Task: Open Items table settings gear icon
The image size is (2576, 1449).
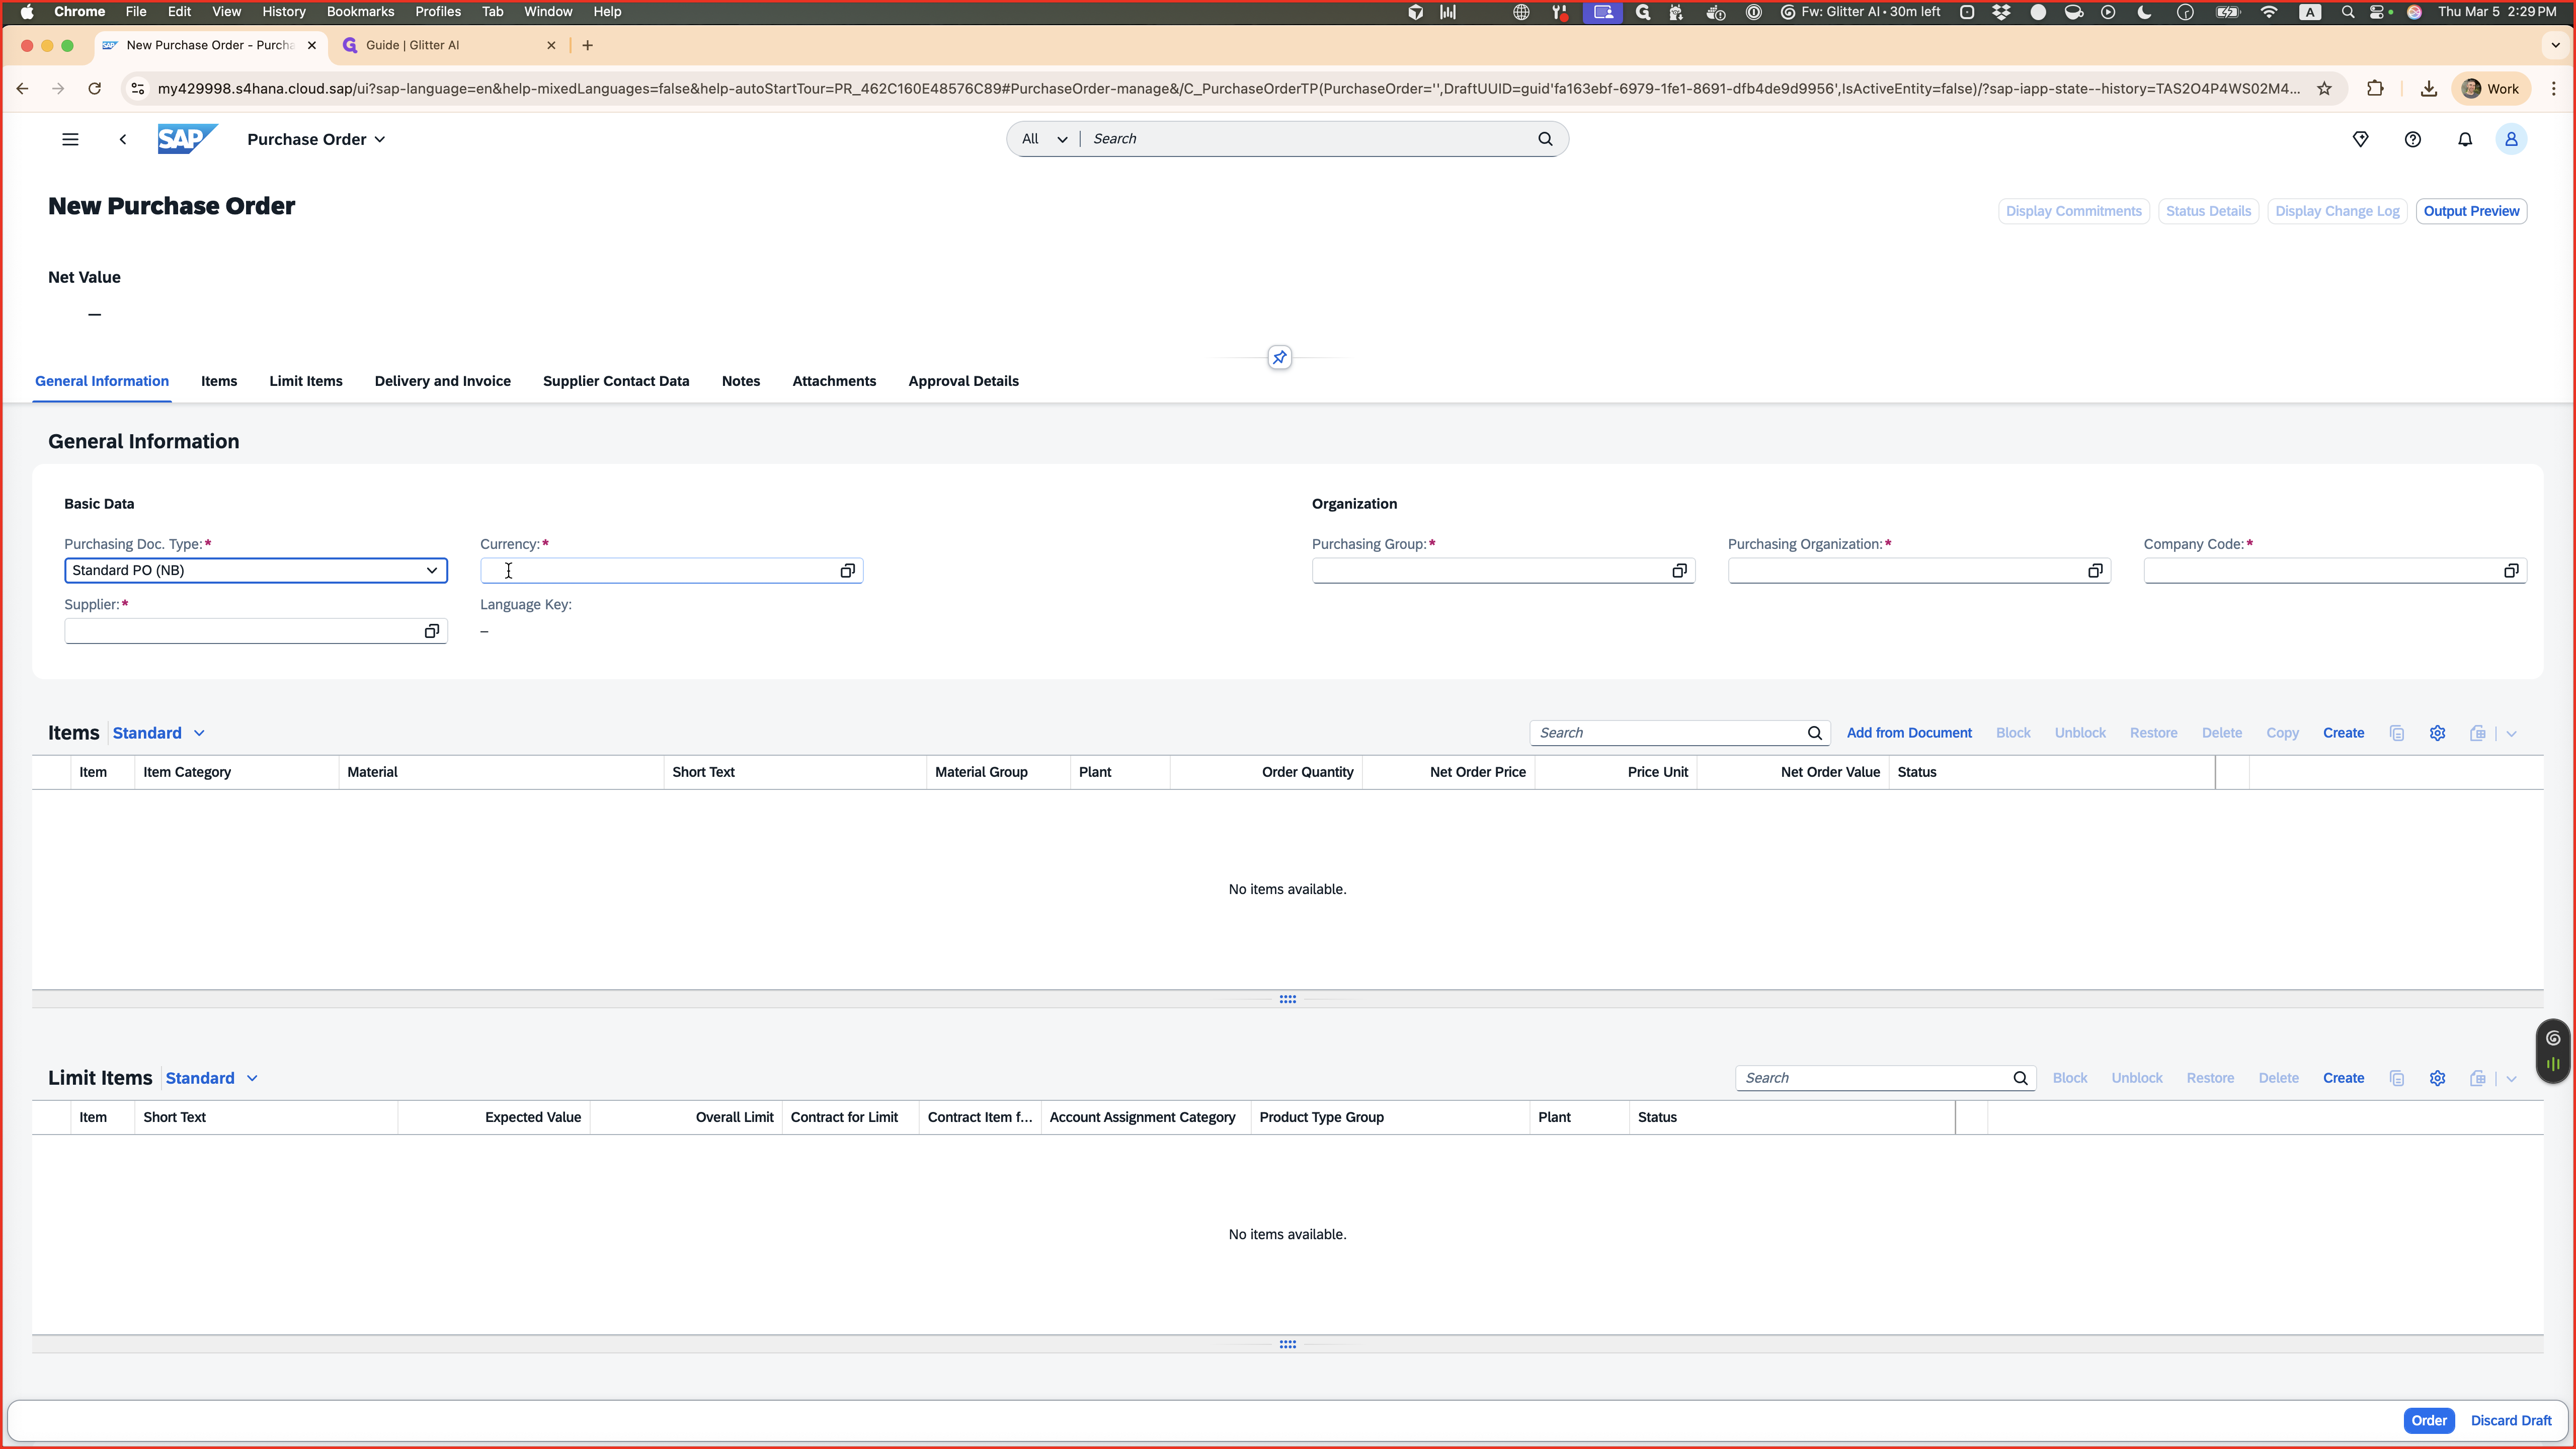Action: 2437,733
